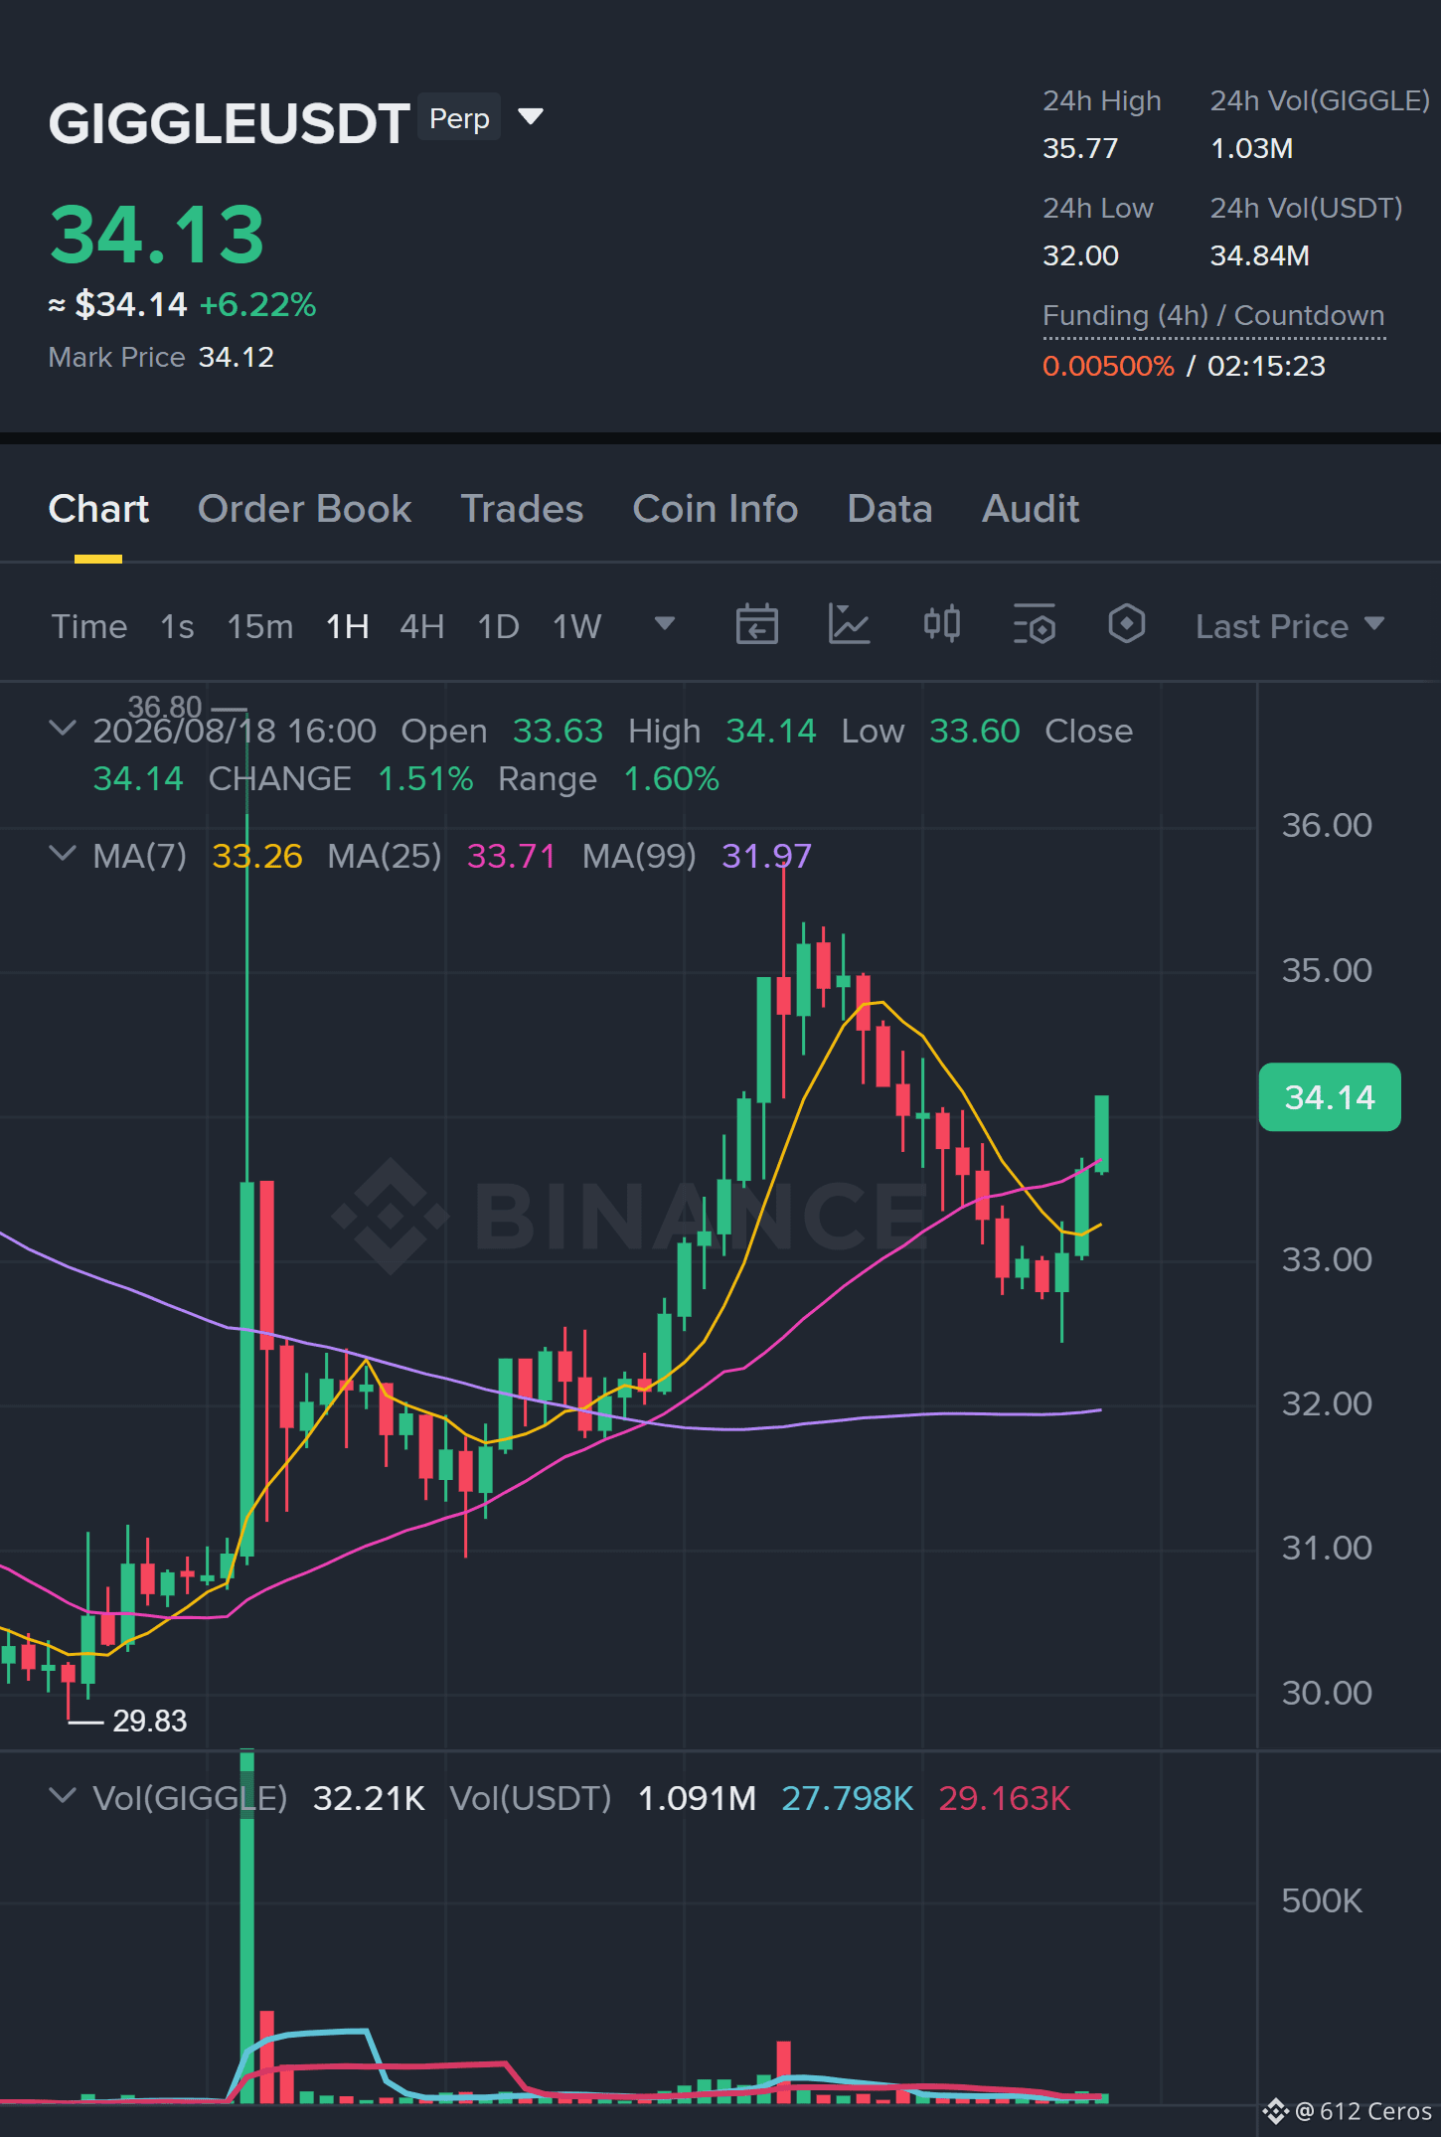Select the 1s chart interval

tap(177, 626)
